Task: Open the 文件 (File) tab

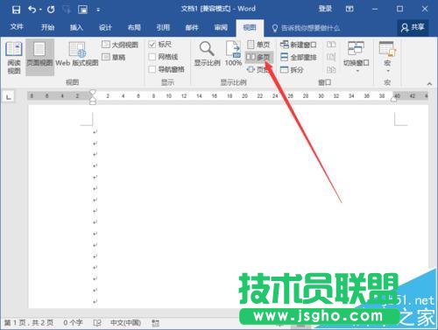Action: [17, 27]
